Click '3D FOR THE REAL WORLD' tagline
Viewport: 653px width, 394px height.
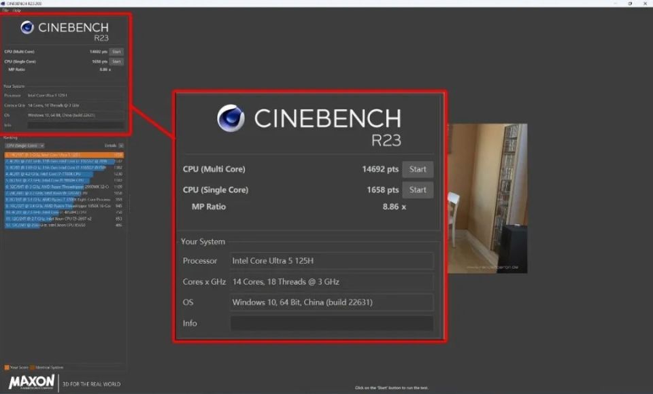(x=91, y=384)
